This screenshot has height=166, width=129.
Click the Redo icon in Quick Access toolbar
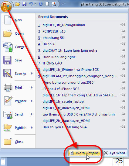[x=41, y=4]
